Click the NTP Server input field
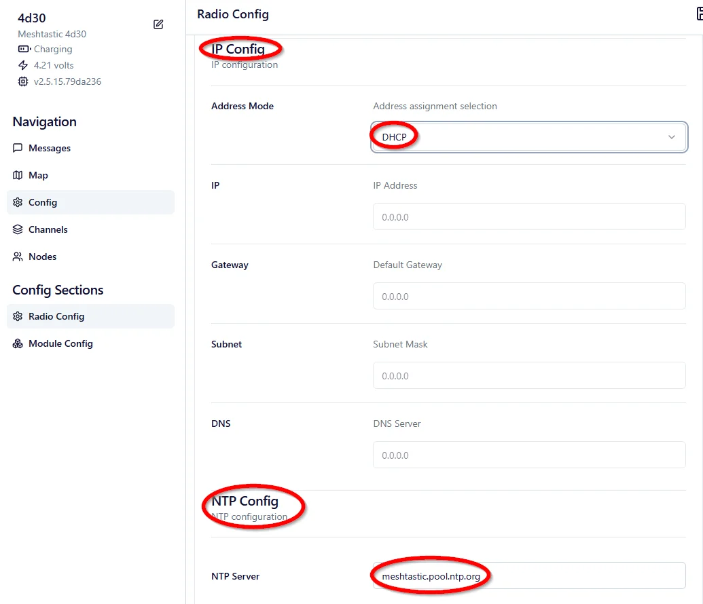 point(529,575)
